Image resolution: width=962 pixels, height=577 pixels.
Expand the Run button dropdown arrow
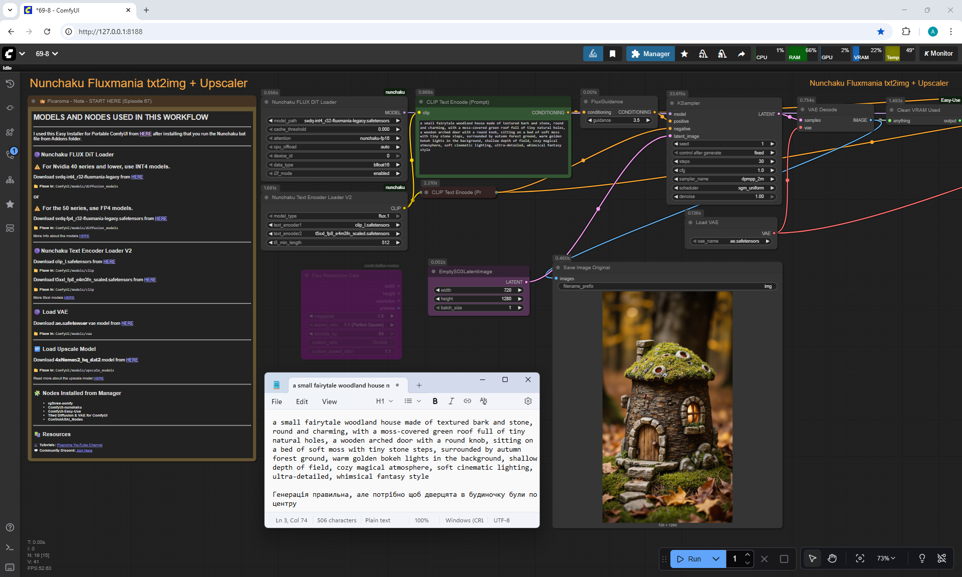(x=716, y=559)
